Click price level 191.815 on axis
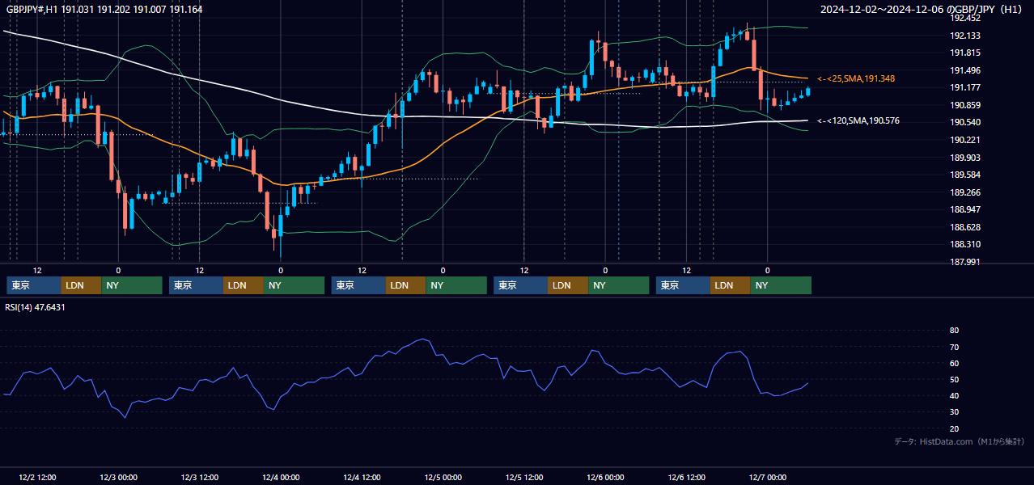This screenshot has height=485, width=1034. click(965, 53)
